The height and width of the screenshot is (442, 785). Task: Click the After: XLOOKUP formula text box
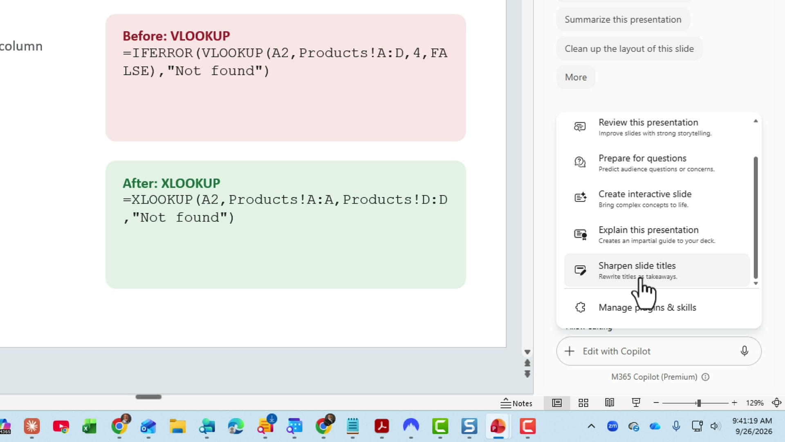tap(285, 225)
